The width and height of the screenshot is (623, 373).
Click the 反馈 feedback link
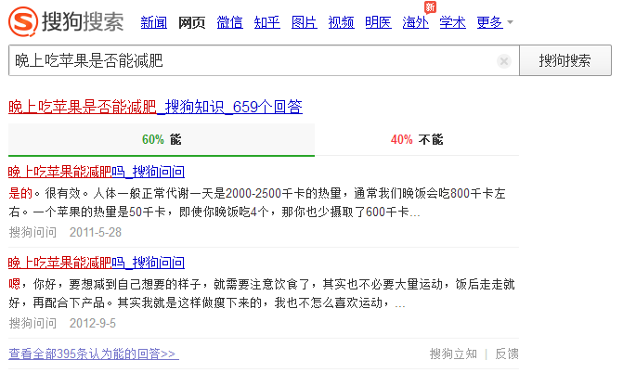[x=506, y=354]
